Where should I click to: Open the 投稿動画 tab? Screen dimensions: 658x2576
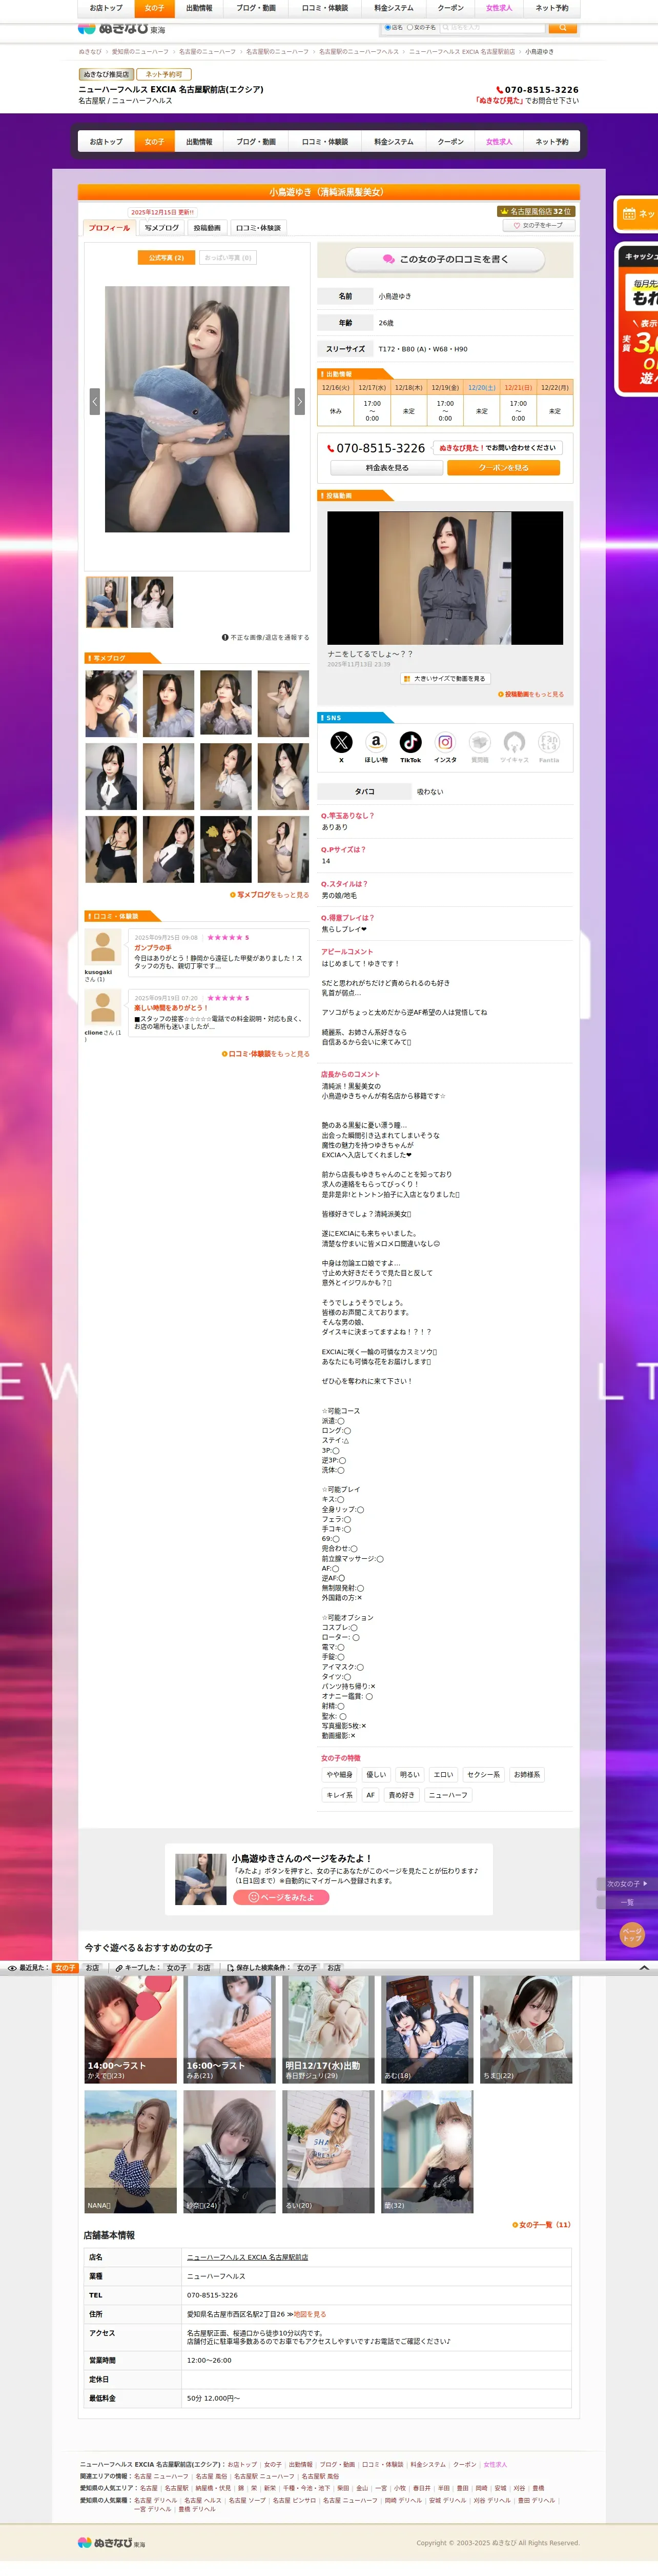[208, 228]
